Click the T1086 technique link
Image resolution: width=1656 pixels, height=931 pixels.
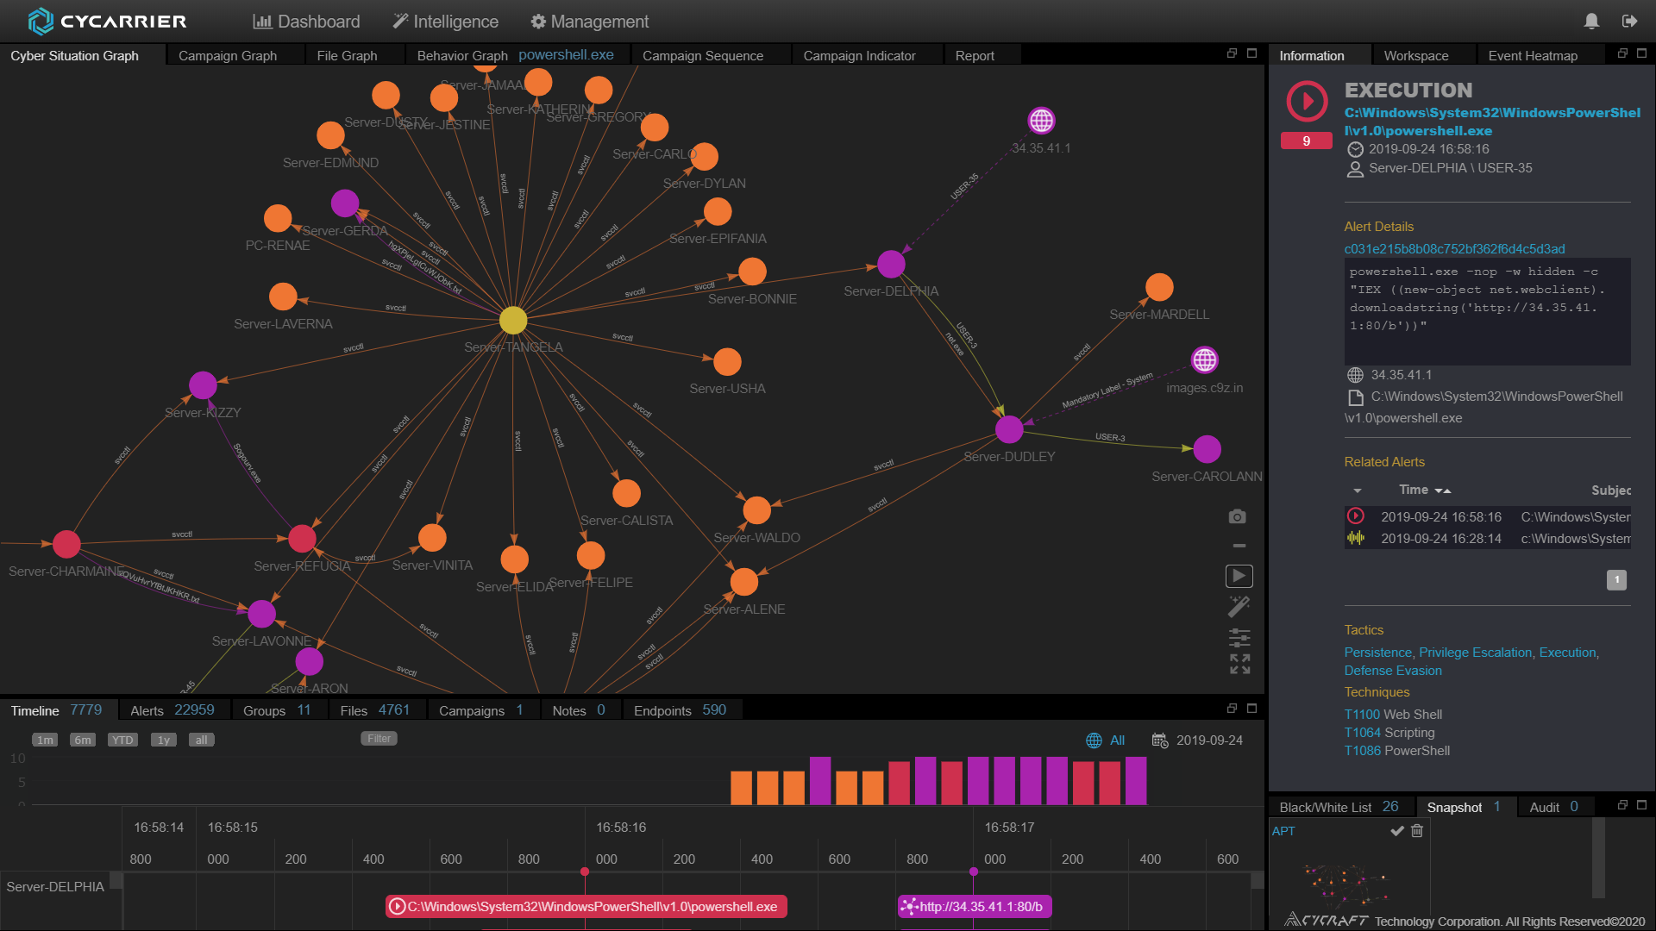(x=1362, y=751)
